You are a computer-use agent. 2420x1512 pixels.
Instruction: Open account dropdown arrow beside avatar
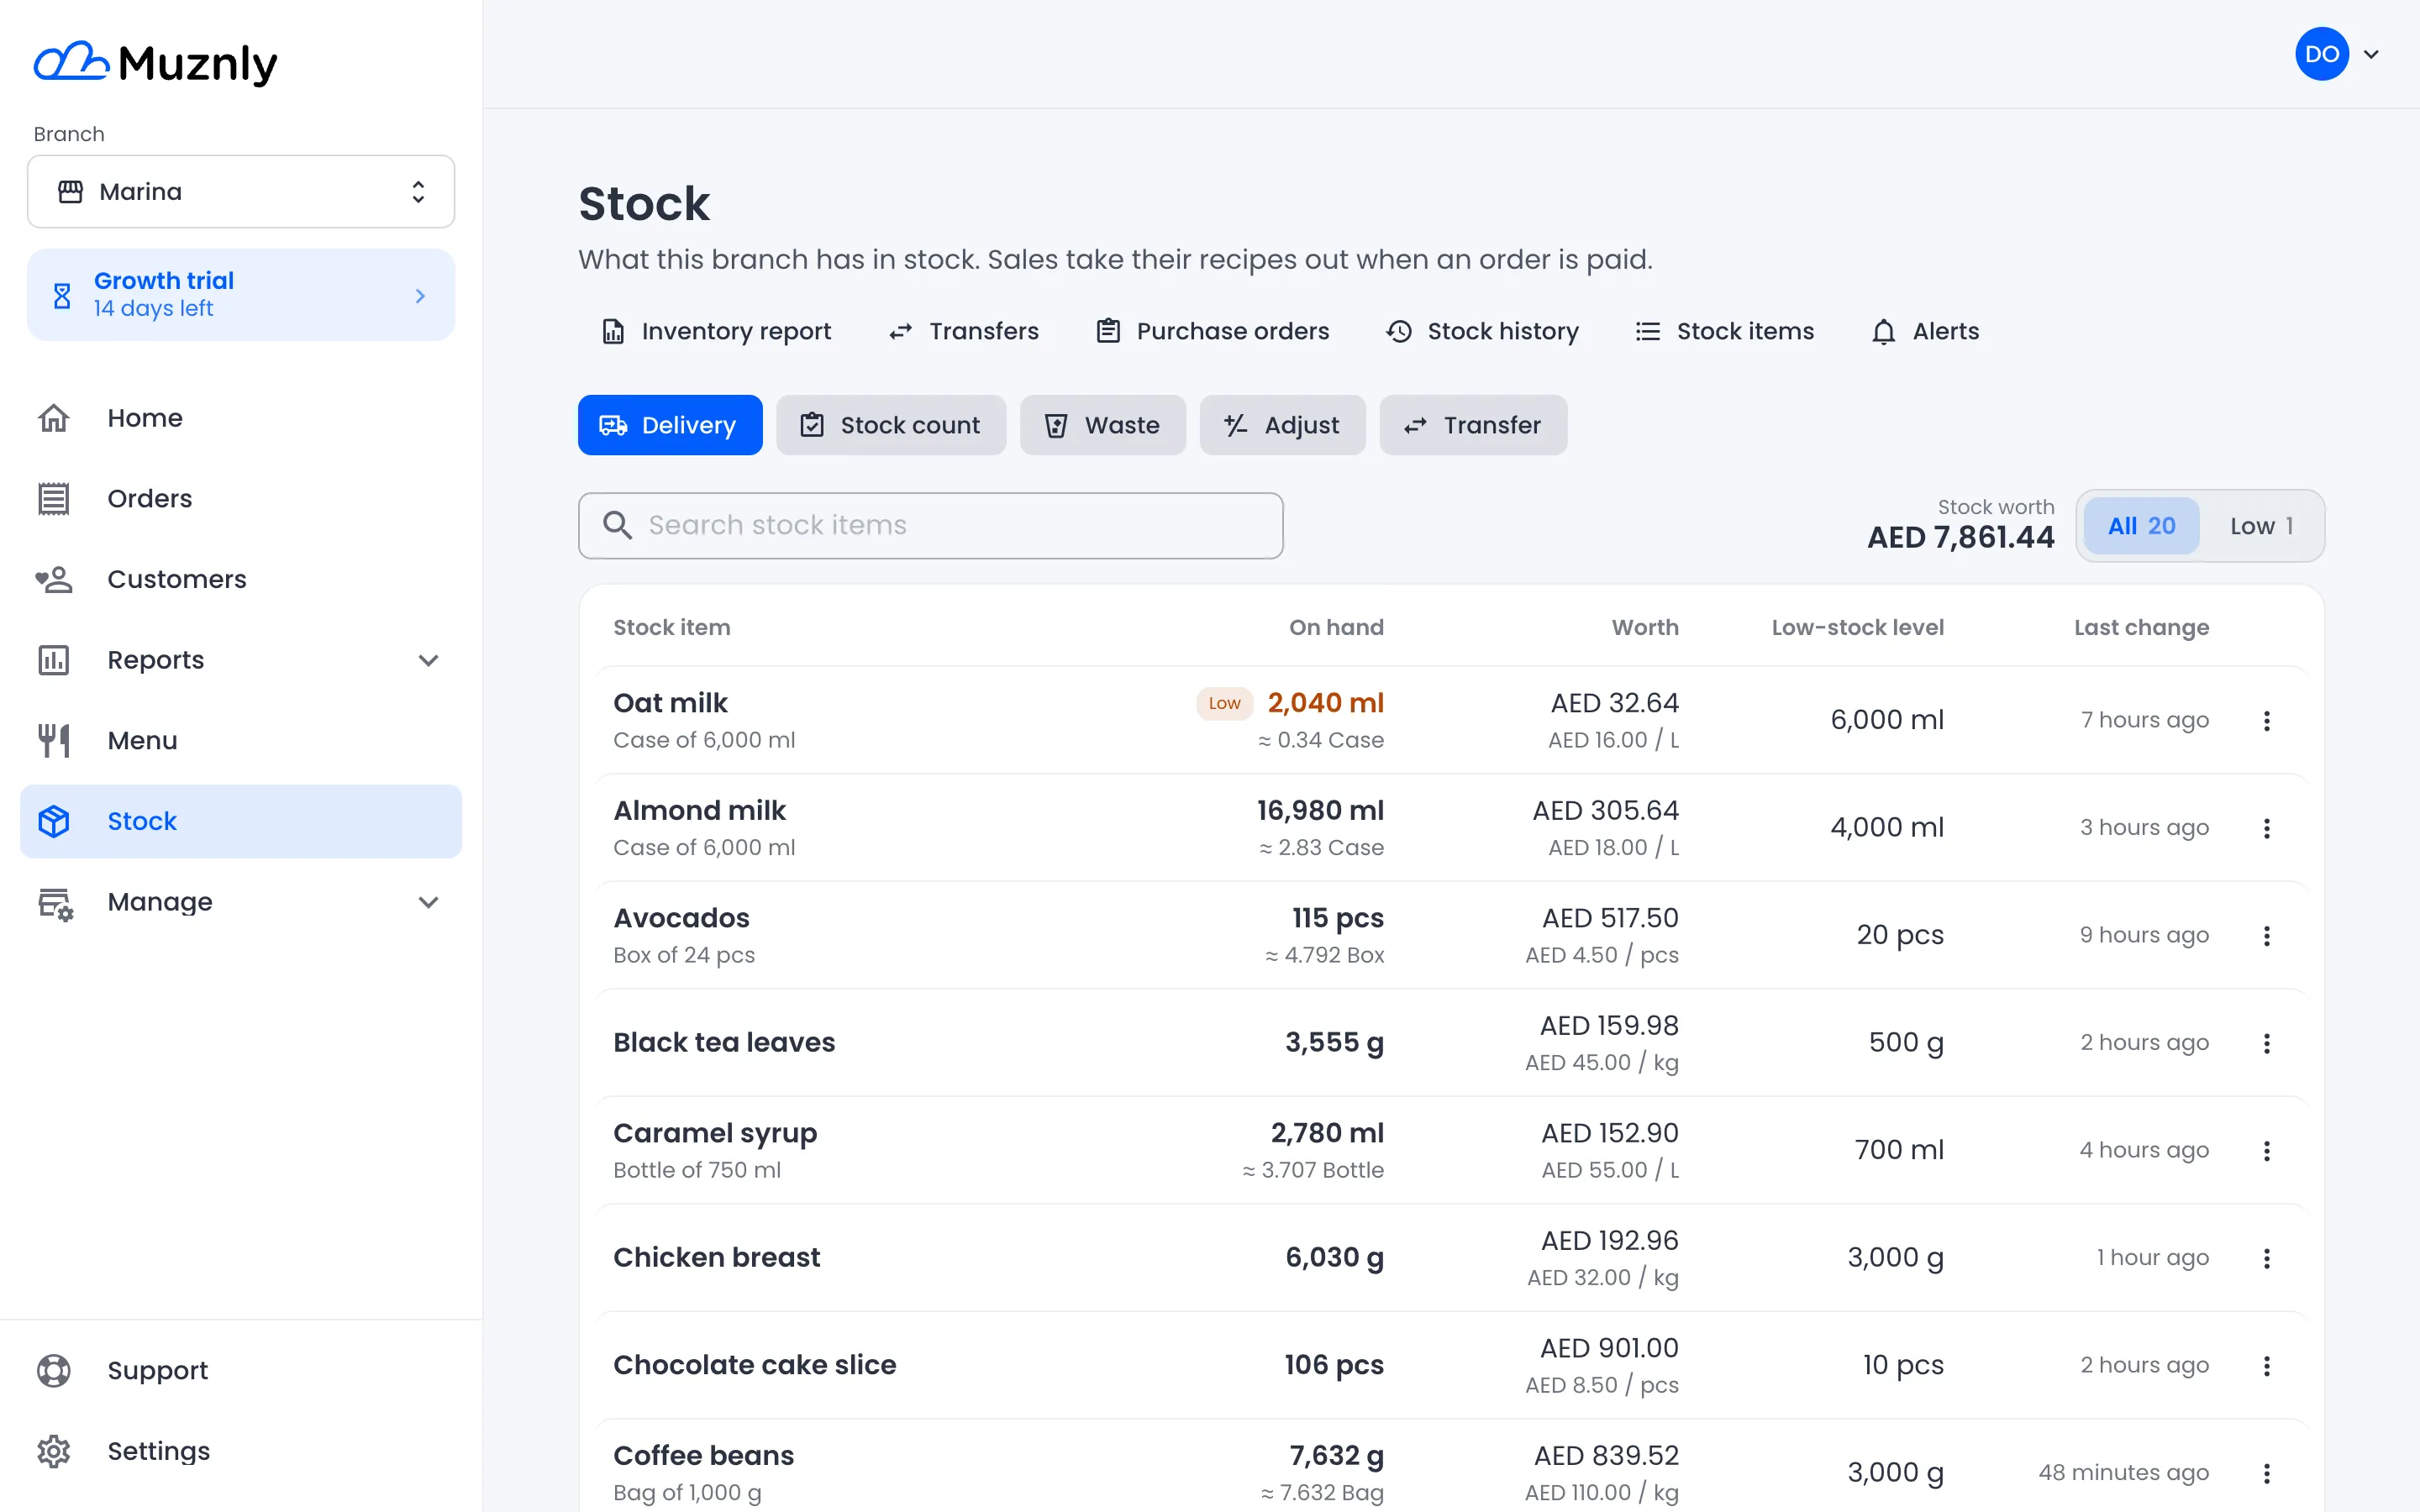click(x=2371, y=54)
